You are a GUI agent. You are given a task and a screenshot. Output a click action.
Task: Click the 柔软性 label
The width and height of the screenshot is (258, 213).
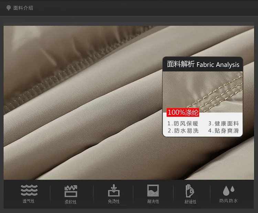71,202
